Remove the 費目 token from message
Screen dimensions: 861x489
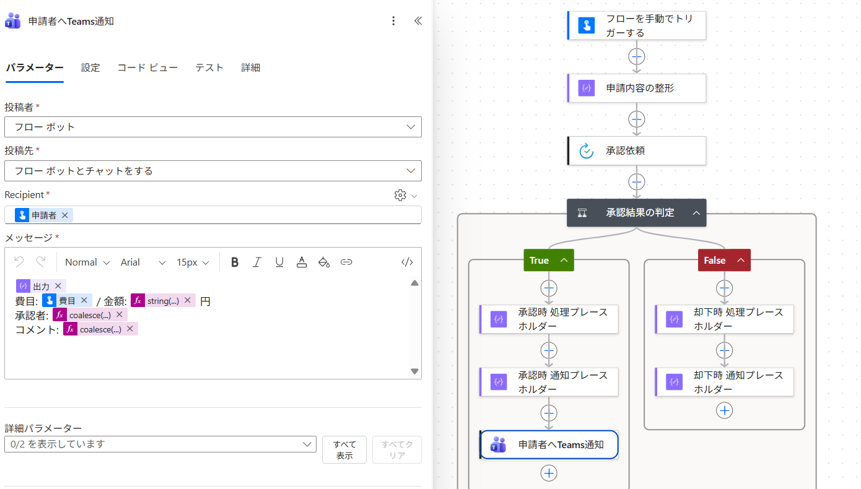coord(84,300)
